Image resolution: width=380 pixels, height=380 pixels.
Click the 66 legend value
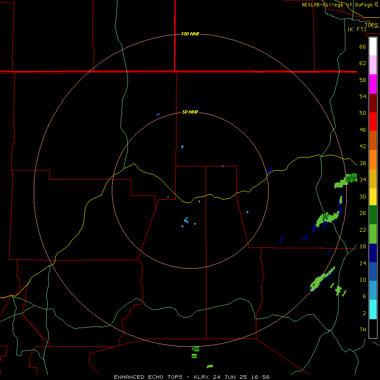pos(363,46)
